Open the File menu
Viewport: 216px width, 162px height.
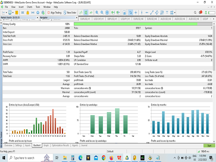coord(6,7)
